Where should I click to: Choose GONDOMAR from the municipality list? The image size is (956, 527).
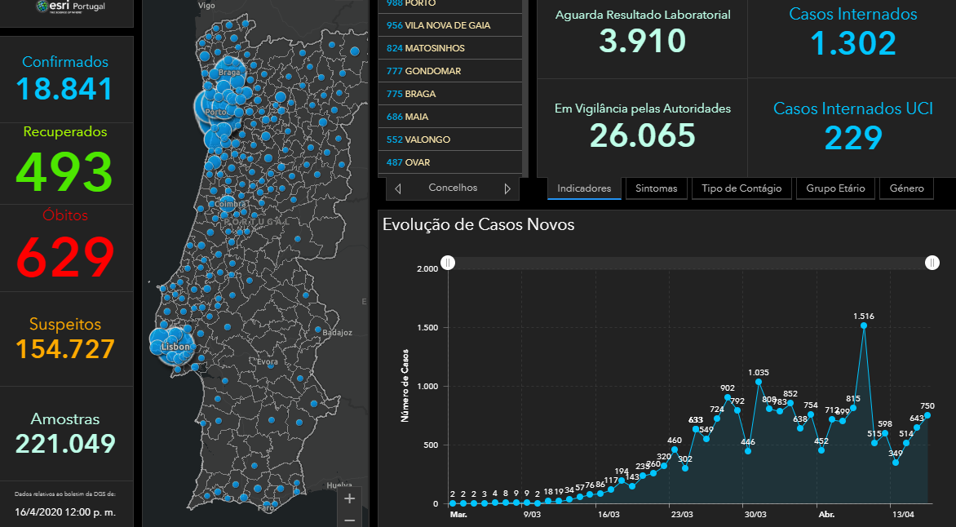click(449, 71)
